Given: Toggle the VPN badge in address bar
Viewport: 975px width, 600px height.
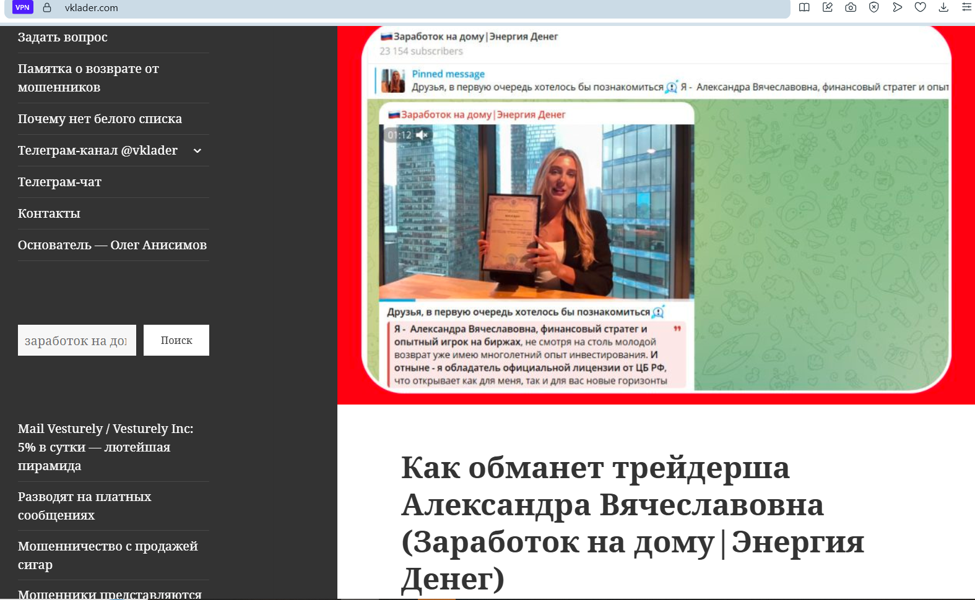Looking at the screenshot, I should click(x=22, y=7).
